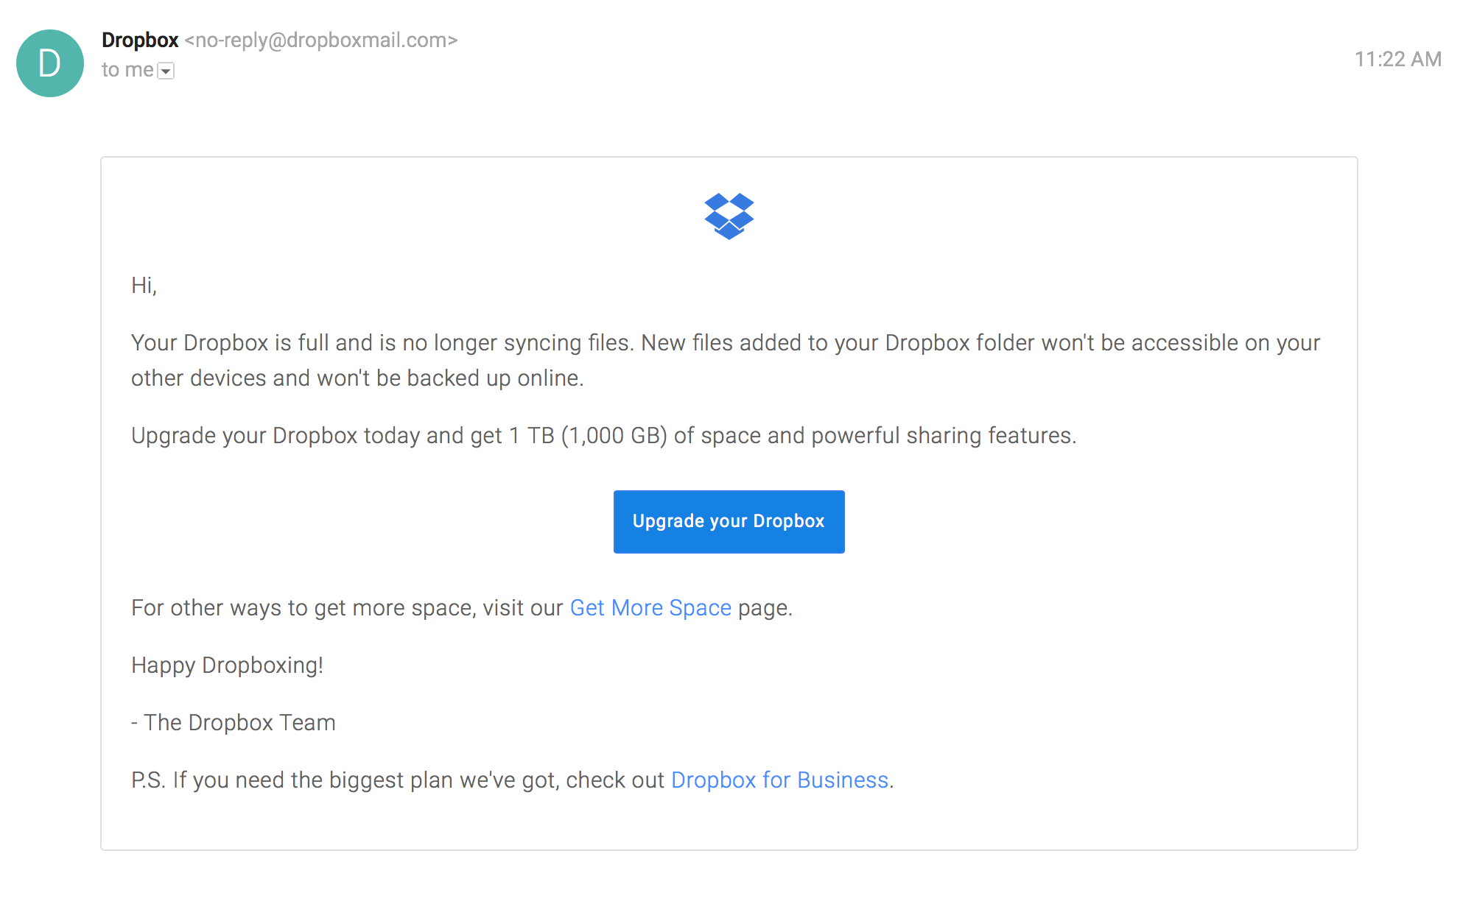Click the "powerful sharing features" phrase
Viewport: 1463px width, 904px height.
[x=944, y=436]
